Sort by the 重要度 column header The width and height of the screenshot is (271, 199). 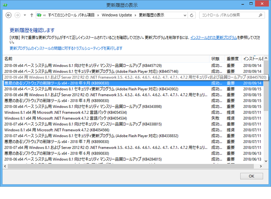click(x=233, y=59)
